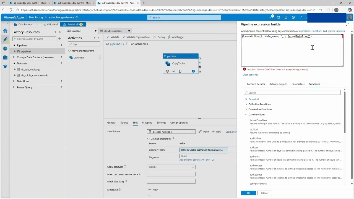Open the feedback announcements icon
The image size is (354, 199).
point(271,17)
